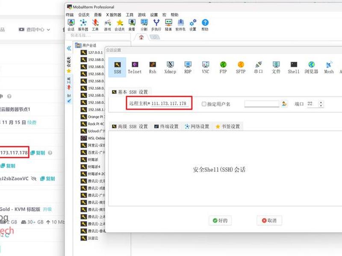
Task: Open the 游戏 (Games) toolbar icon
Action: [108, 25]
